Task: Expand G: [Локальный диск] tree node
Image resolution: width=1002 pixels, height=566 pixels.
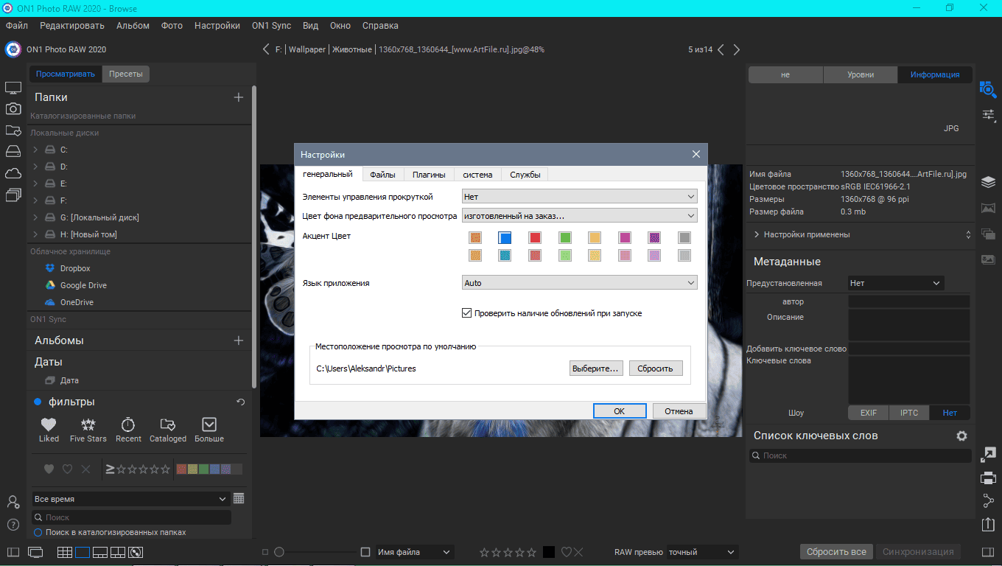Action: [35, 217]
